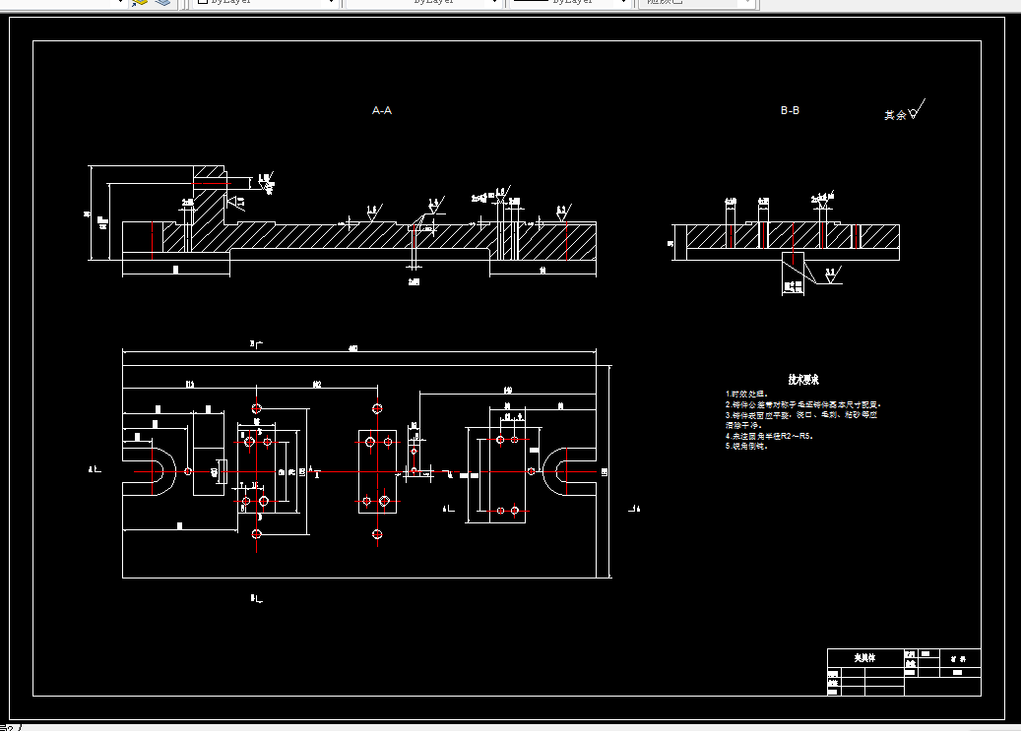The width and height of the screenshot is (1021, 731).
Task: Select note line 3 starting 3.铸件表面
Action: click(801, 414)
